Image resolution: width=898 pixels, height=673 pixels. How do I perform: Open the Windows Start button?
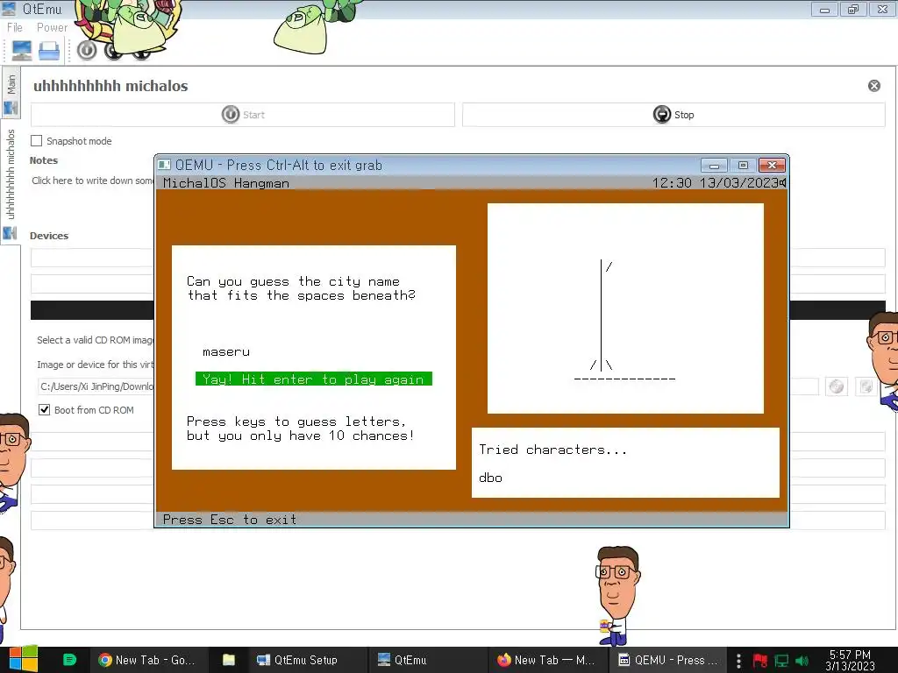pos(24,659)
